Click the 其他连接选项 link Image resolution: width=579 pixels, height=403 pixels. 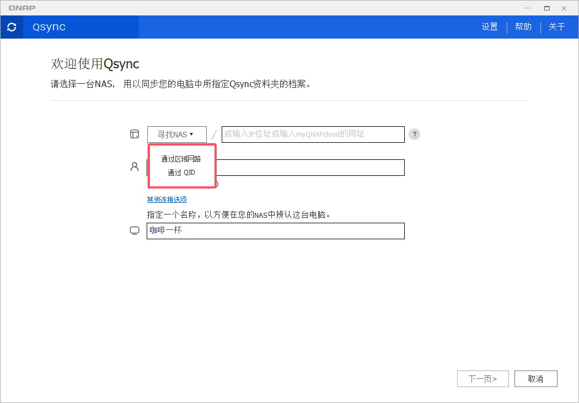coord(167,200)
